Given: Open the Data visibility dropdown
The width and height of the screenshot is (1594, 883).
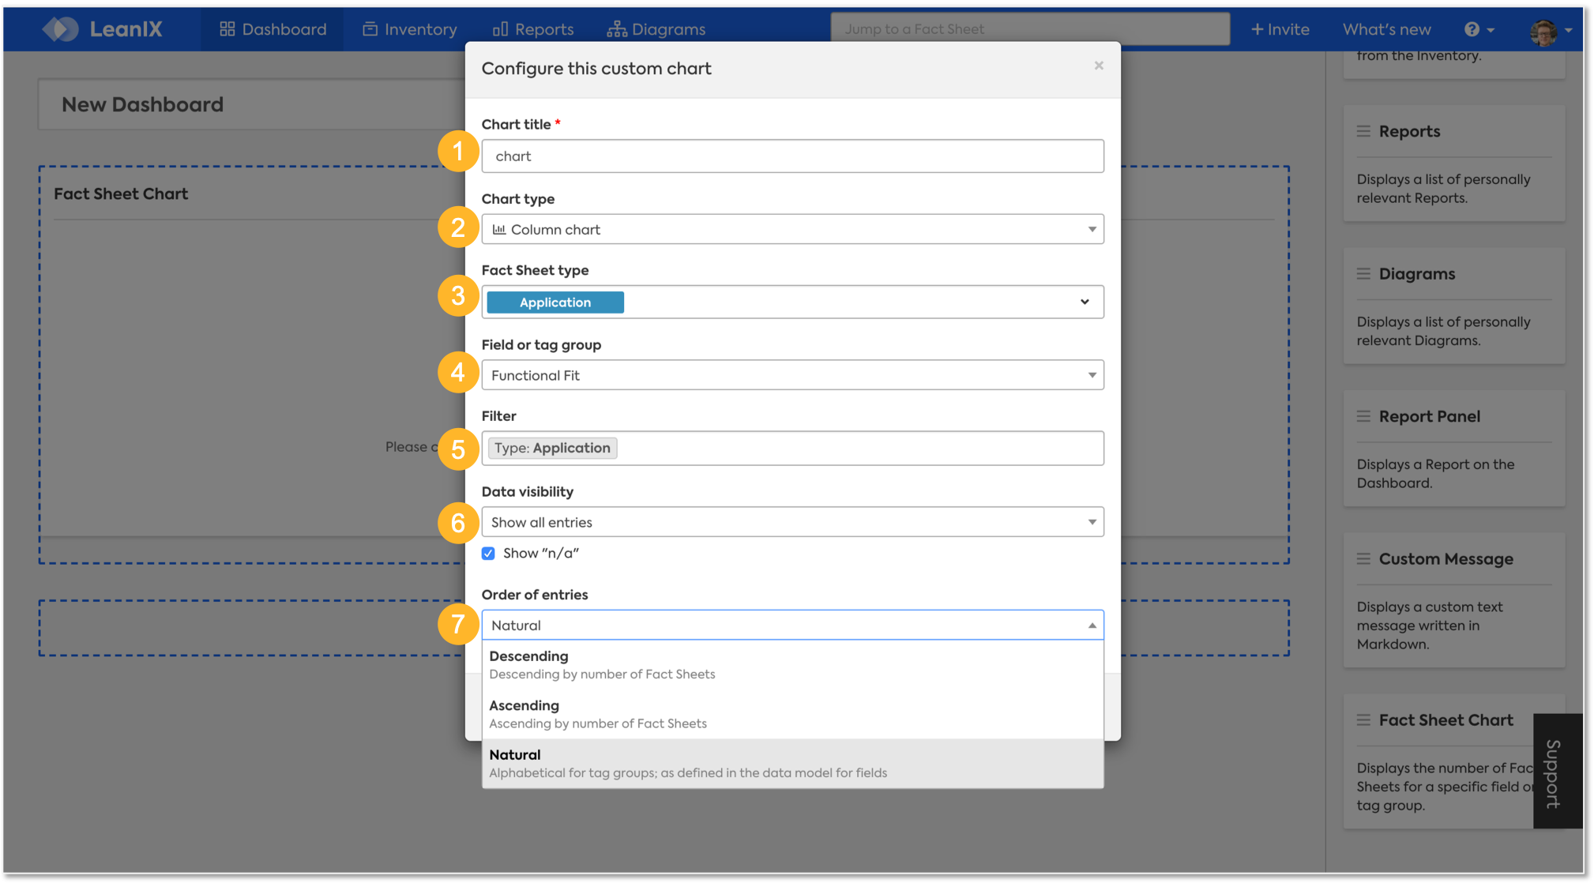Looking at the screenshot, I should click(x=792, y=522).
